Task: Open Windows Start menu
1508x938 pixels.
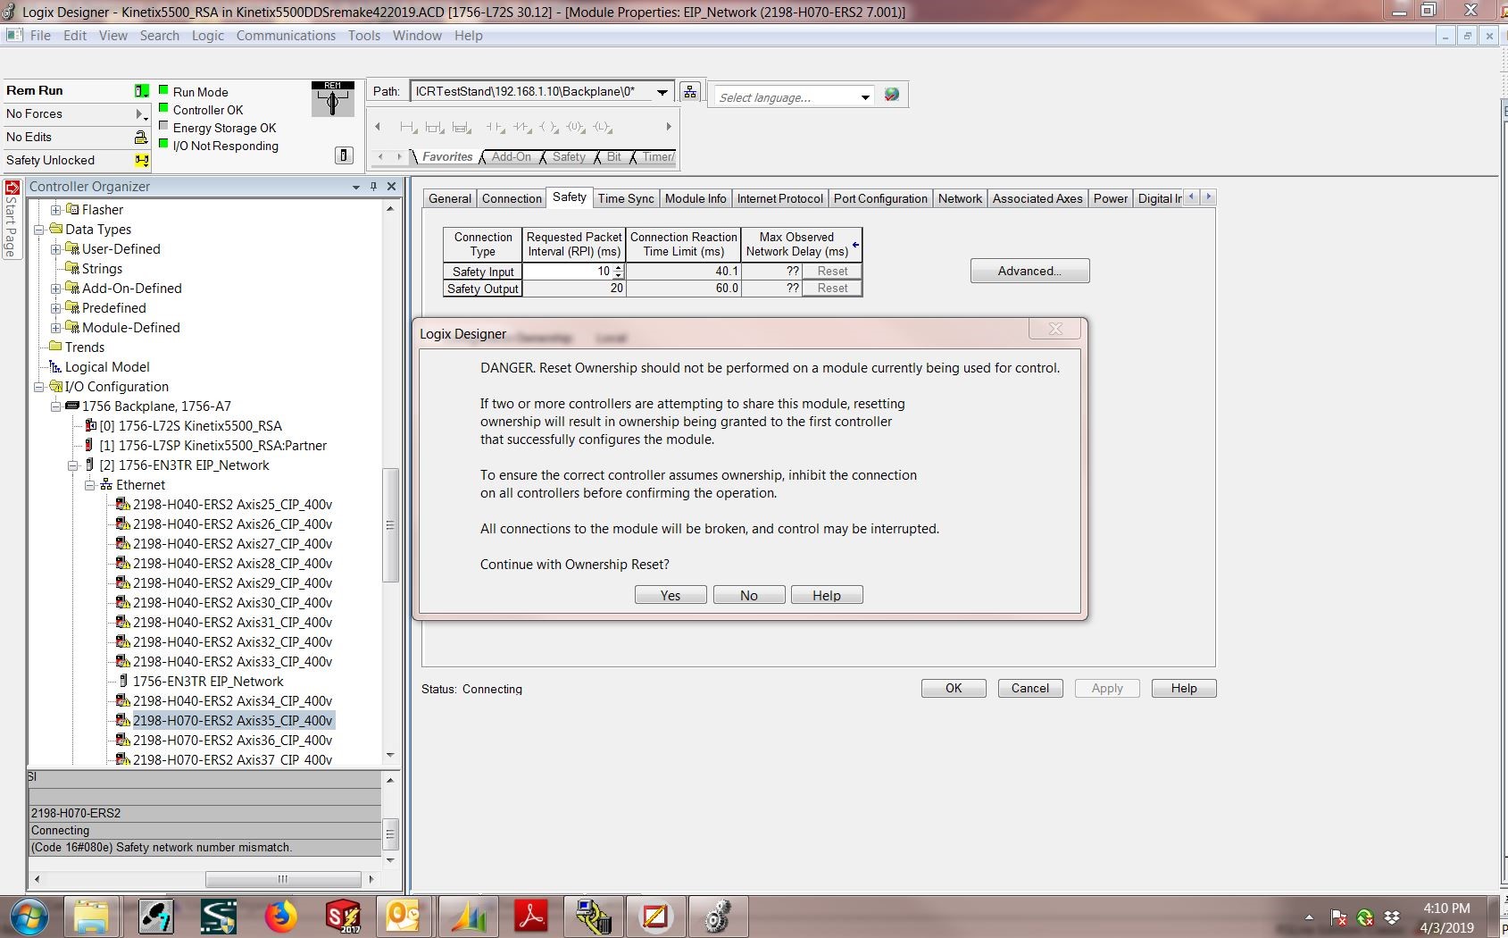Action: [29, 917]
